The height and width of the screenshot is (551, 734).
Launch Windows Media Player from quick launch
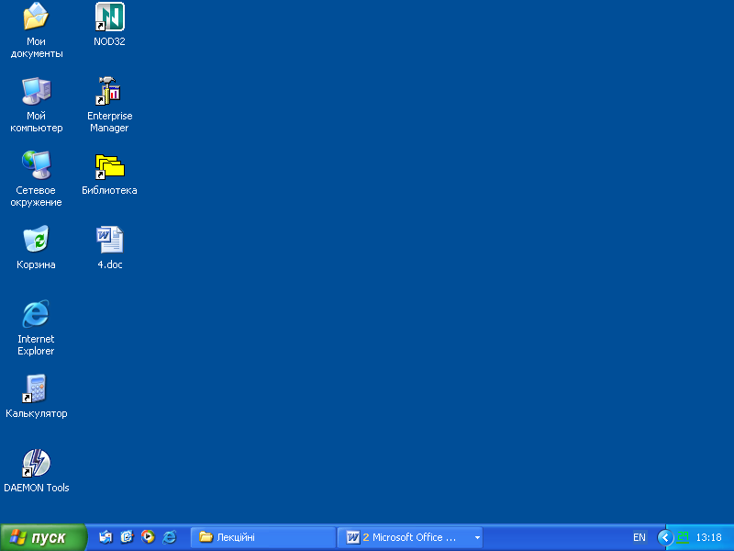click(x=148, y=537)
